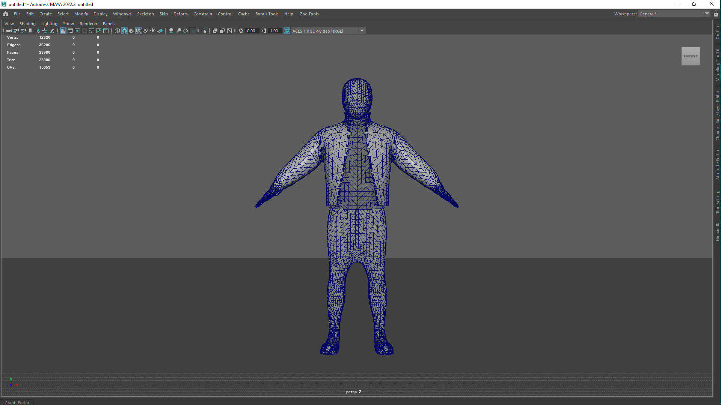
Task: Click the FRONT view cube face
Action: tap(690, 56)
